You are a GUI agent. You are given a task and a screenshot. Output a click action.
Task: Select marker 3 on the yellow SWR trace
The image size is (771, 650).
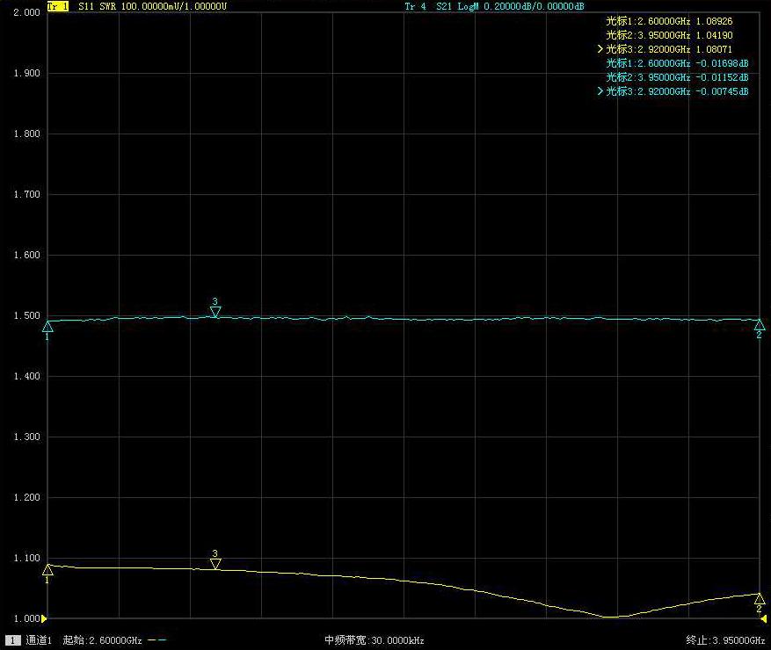[215, 563]
